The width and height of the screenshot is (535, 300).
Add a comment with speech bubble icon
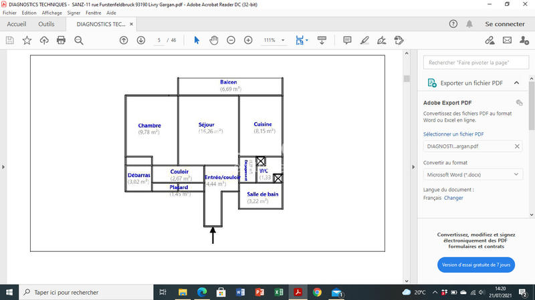347,40
